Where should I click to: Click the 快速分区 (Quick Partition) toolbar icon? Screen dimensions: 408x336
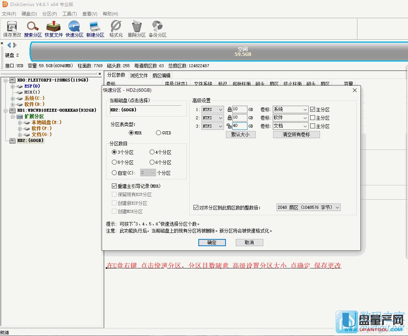[x=74, y=27]
